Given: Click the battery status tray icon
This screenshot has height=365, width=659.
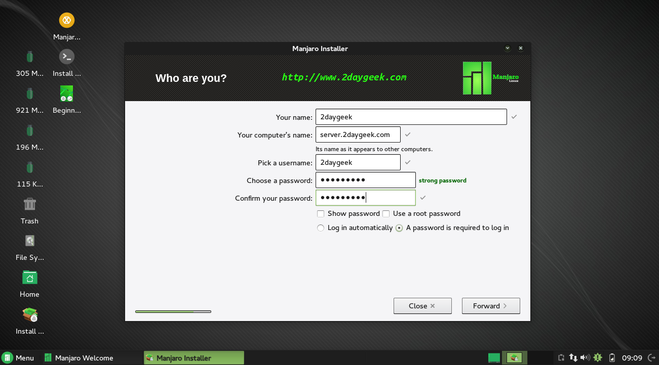Looking at the screenshot, I should tap(612, 358).
